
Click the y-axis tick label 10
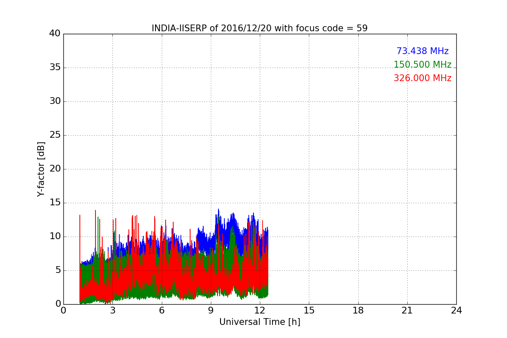55,237
